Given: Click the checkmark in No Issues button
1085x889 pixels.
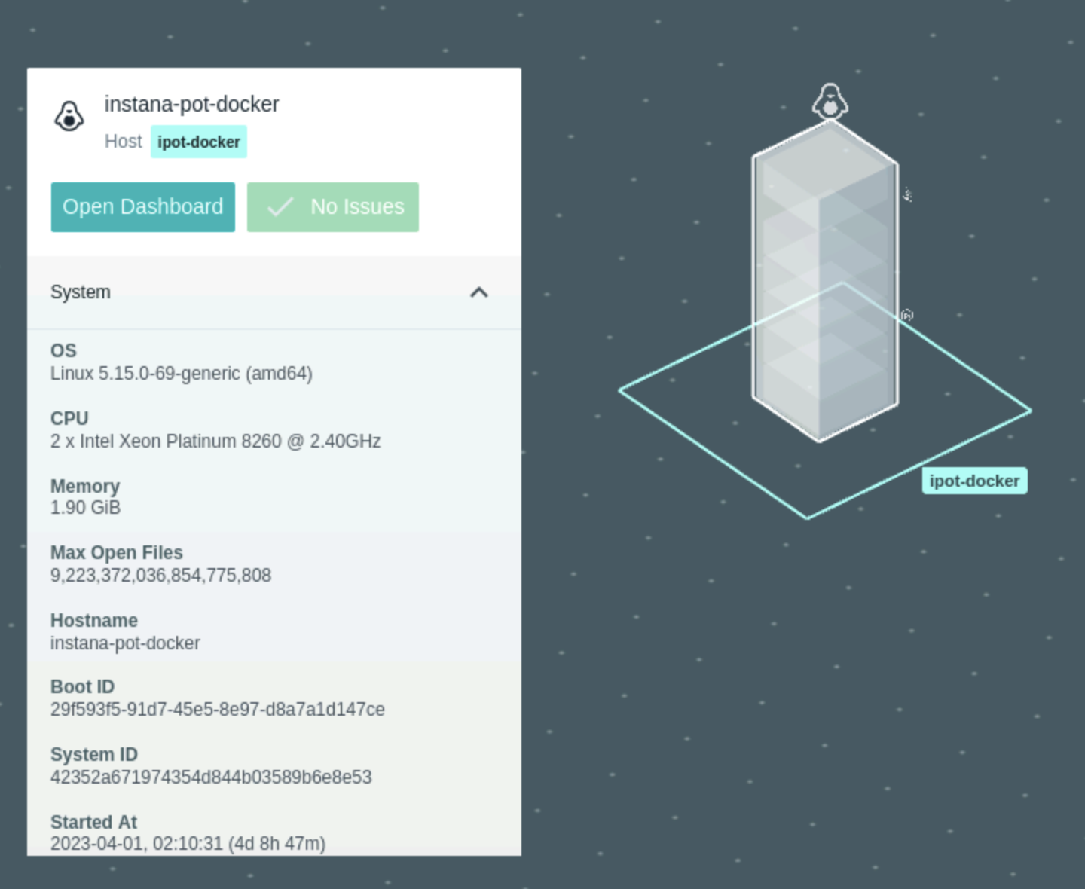Looking at the screenshot, I should click(x=280, y=206).
